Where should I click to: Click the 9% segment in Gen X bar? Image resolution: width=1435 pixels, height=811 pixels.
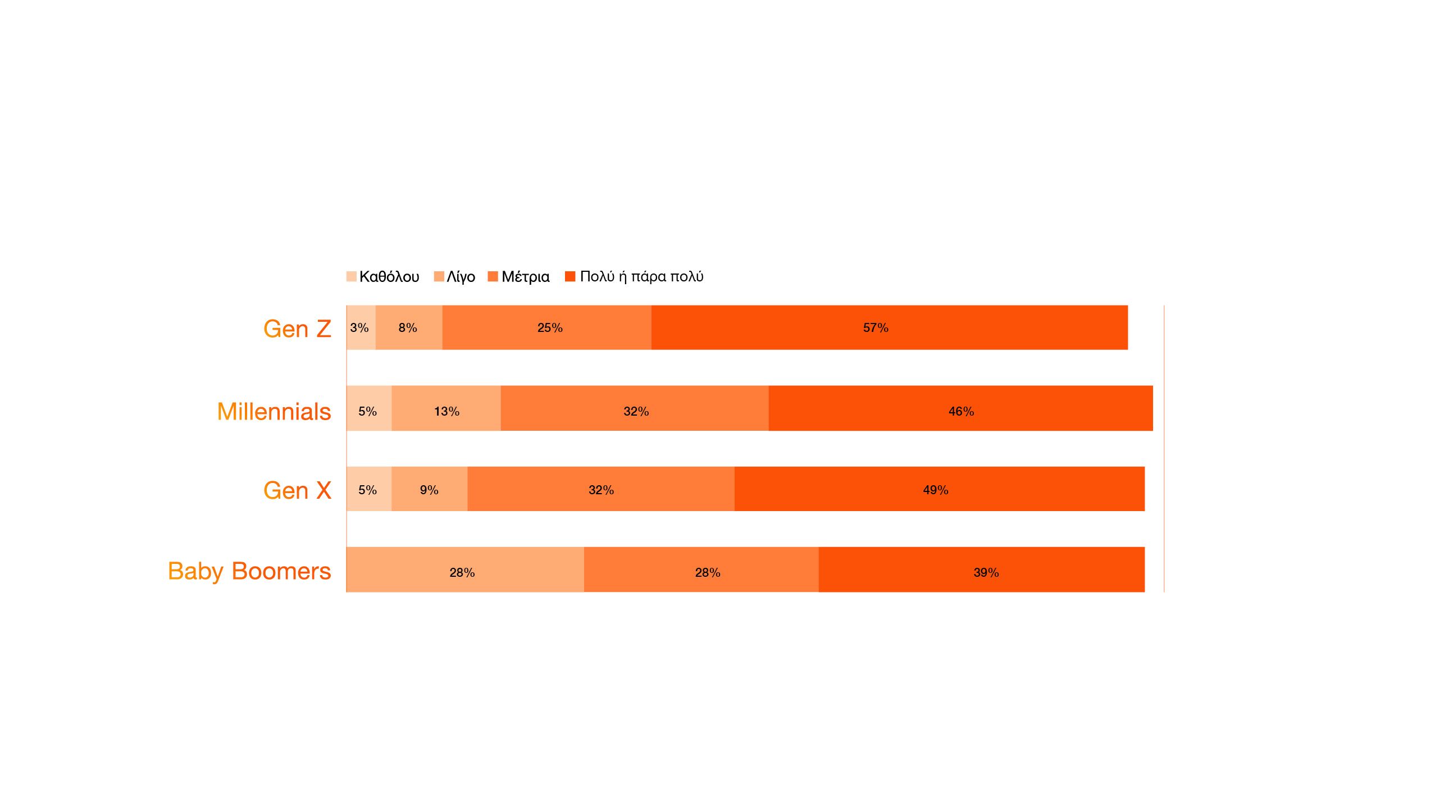coord(429,489)
